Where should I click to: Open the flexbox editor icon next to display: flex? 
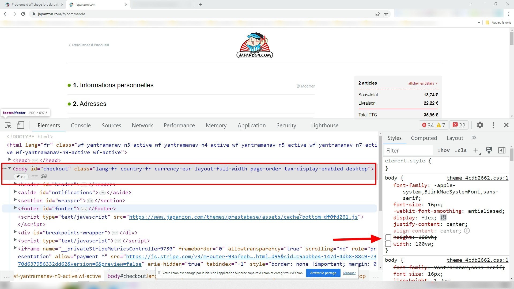coord(444,218)
